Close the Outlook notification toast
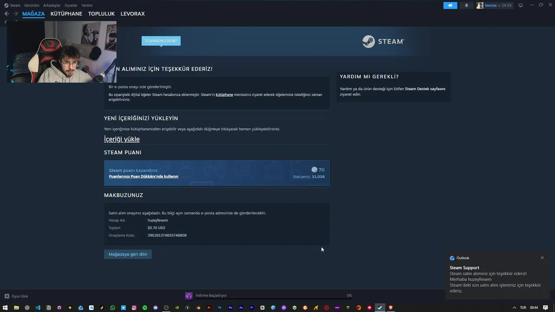555x312 pixels. tap(542, 258)
